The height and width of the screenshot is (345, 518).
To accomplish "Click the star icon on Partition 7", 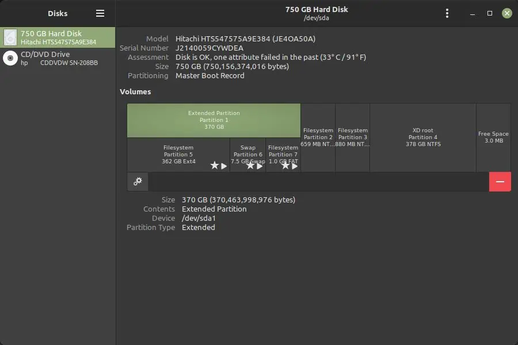I will 285,166.
